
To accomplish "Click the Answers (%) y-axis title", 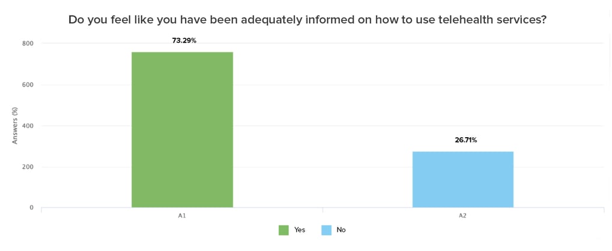I will click(x=15, y=125).
